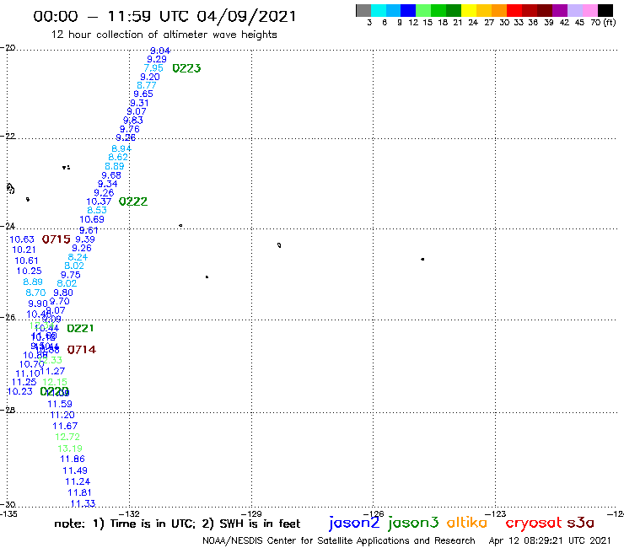Image resolution: width=624 pixels, height=548 pixels.
Task: Select the s3a satellite legend label
Action: (x=581, y=523)
